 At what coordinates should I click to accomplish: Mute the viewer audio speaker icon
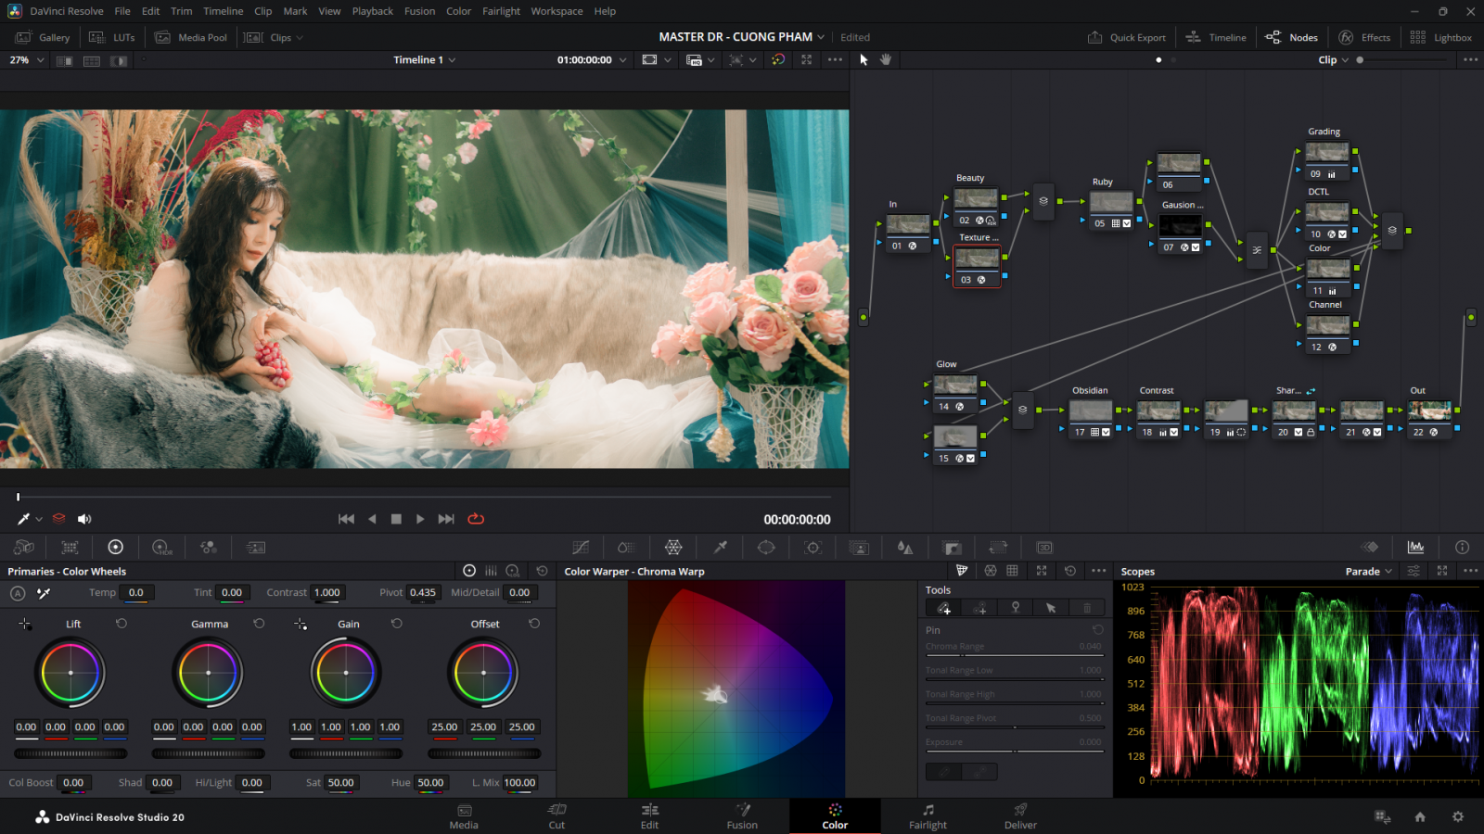pyautogui.click(x=84, y=519)
